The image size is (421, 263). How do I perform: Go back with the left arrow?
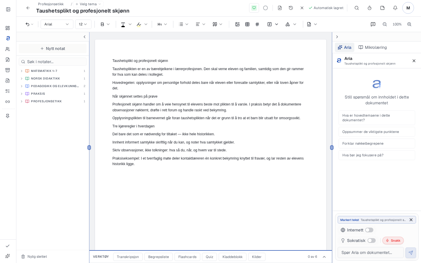tap(28, 8)
